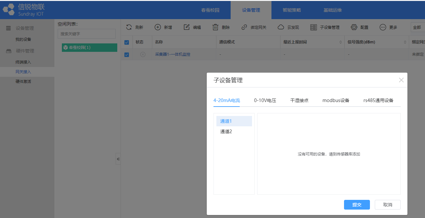Sort by 信号强度(dBm) column arrows
Screen dimensions: 425x218
pyautogui.click(x=405, y=42)
